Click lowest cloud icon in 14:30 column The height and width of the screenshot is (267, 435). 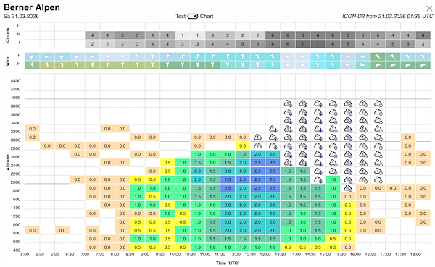tap(318, 179)
